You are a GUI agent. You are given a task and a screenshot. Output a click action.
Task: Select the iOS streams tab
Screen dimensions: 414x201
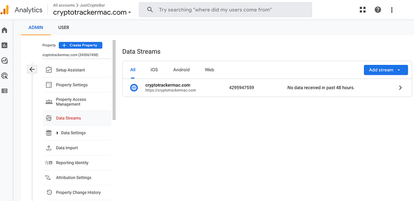154,70
